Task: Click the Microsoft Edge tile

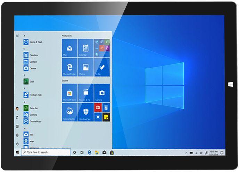Action: [69, 67]
